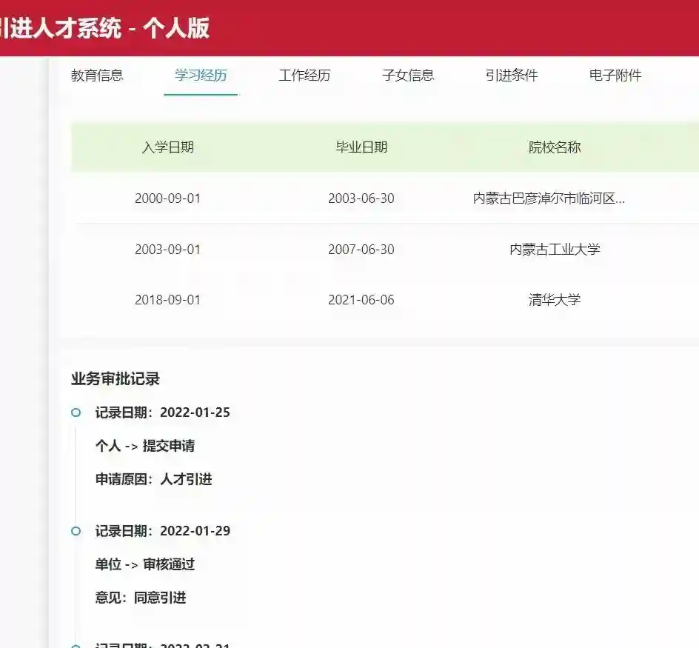
Task: Click the 业务审批记录 section heading
Action: click(x=116, y=379)
